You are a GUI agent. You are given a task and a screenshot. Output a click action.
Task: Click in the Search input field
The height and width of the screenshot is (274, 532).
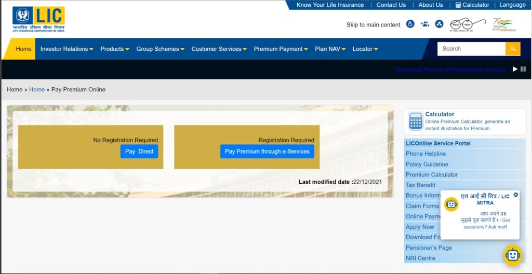point(471,49)
